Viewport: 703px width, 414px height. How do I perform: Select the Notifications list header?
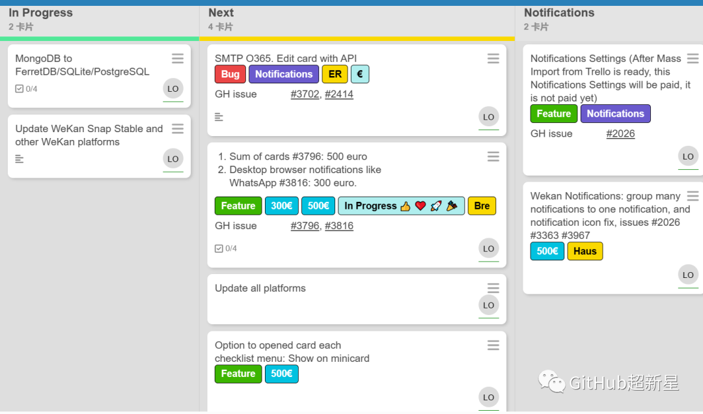pos(559,12)
